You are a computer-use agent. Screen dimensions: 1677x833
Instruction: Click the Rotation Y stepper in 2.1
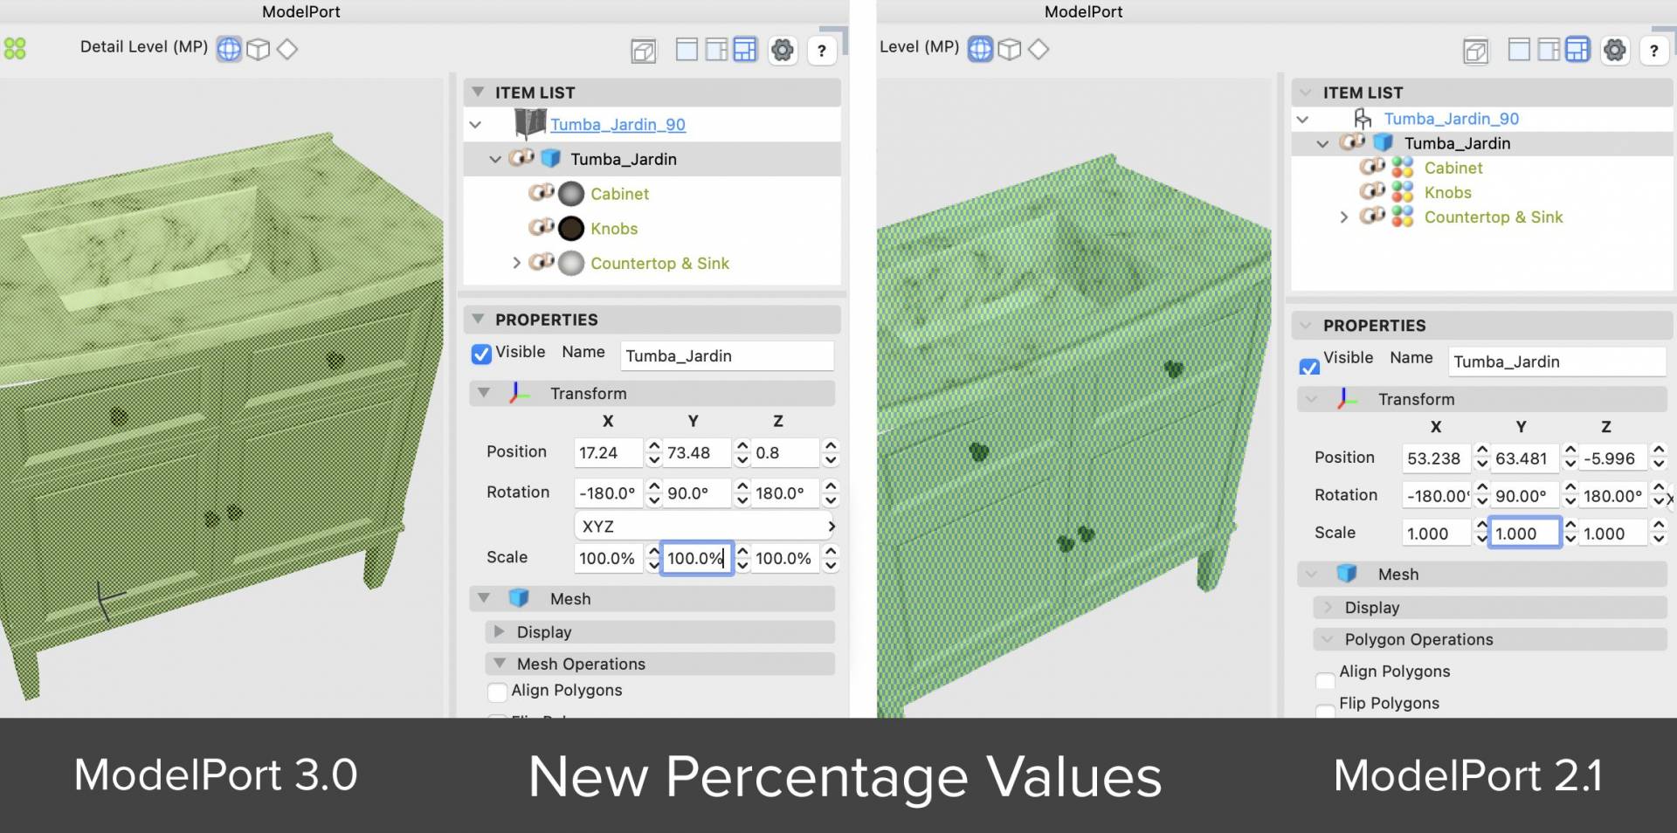(1570, 496)
